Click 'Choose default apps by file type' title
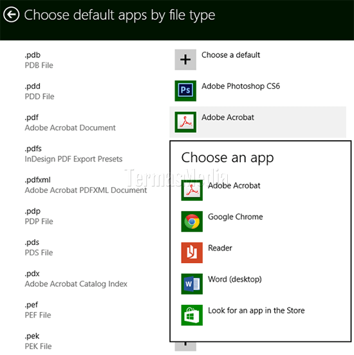The image size is (354, 355). click(120, 15)
